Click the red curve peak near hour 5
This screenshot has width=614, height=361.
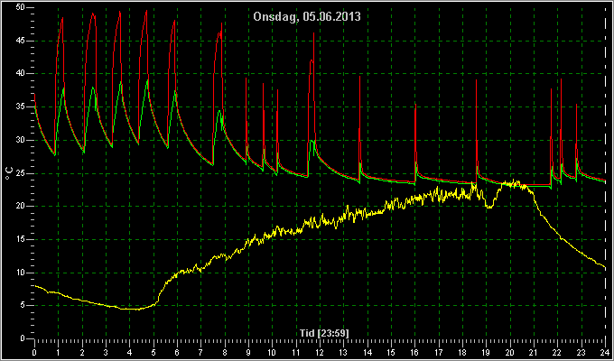click(x=146, y=11)
